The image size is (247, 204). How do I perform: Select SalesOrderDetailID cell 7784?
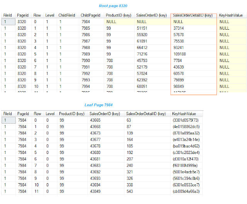pyautogui.click(x=194, y=60)
